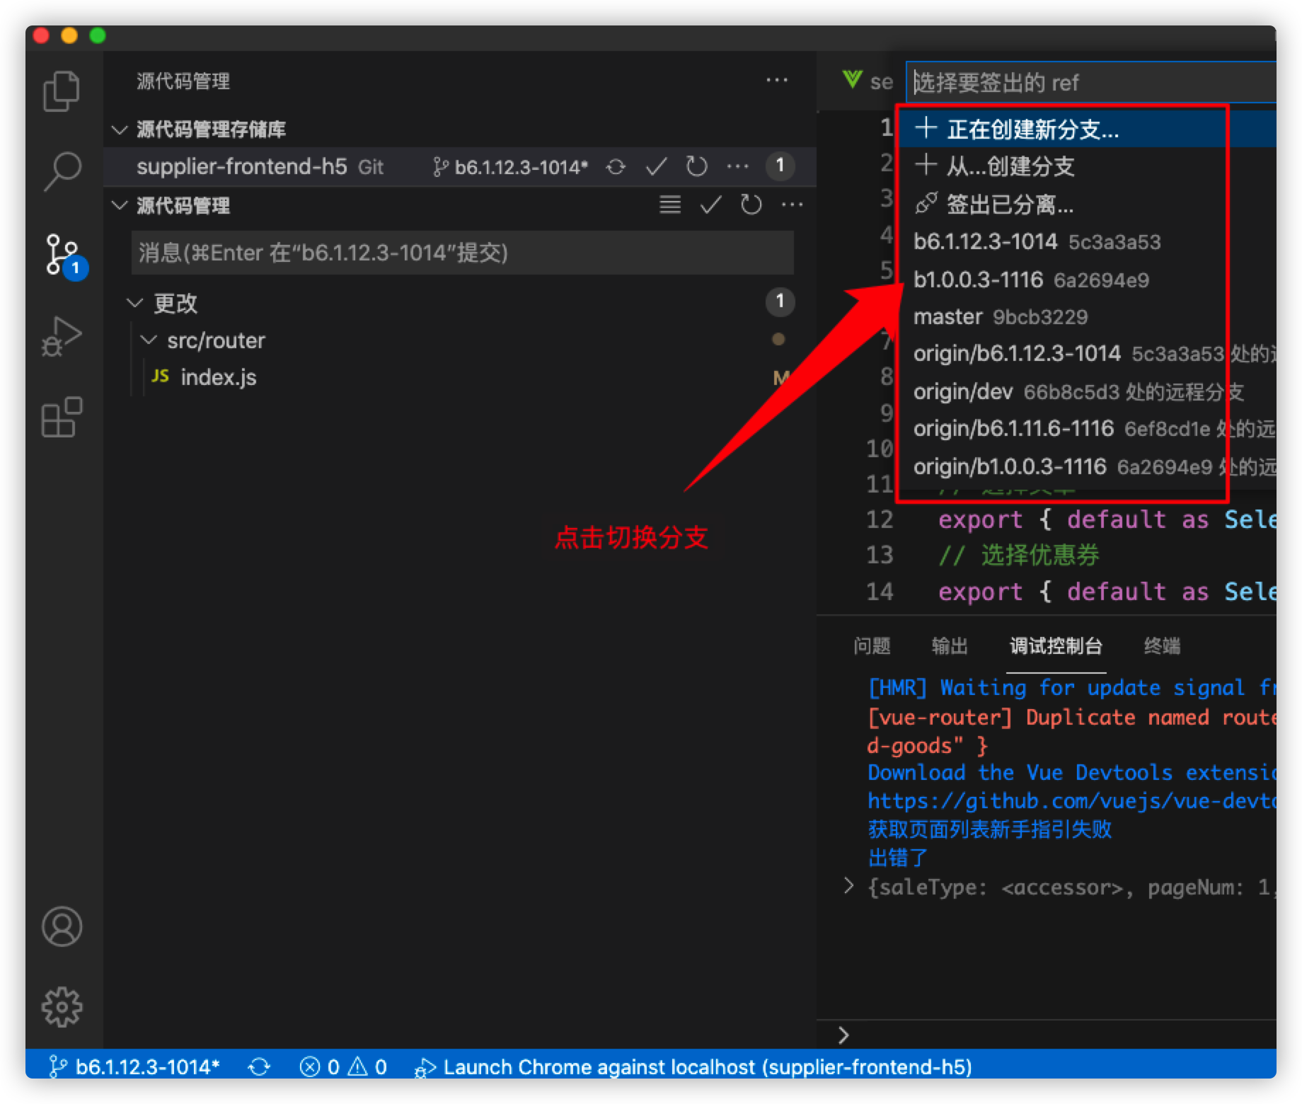
Task: Open changed file index.js
Action: click(x=218, y=377)
